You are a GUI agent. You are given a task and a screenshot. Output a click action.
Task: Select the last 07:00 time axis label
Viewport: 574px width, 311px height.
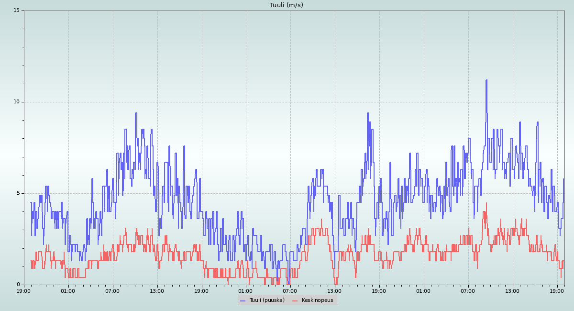pos(468,291)
